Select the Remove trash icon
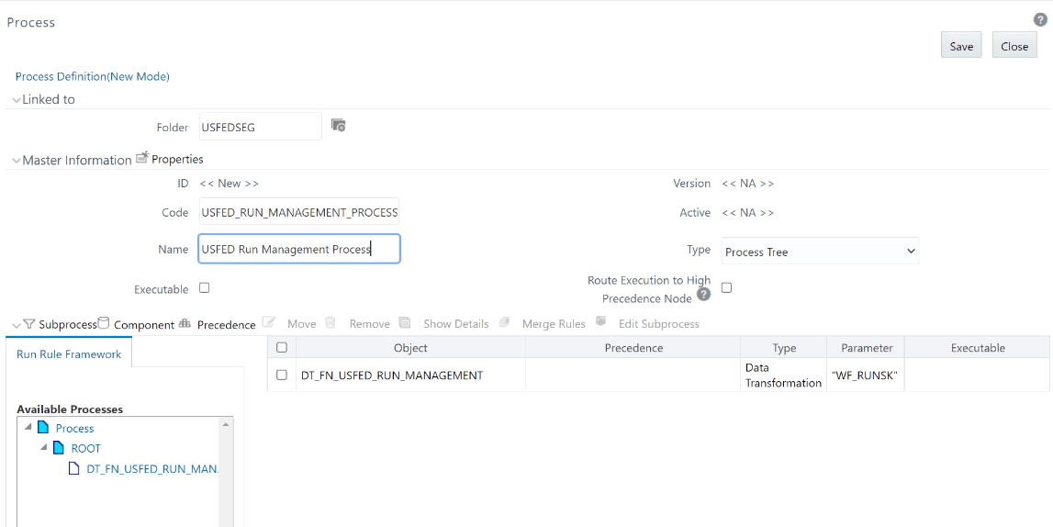This screenshot has width=1053, height=527. coord(330,323)
